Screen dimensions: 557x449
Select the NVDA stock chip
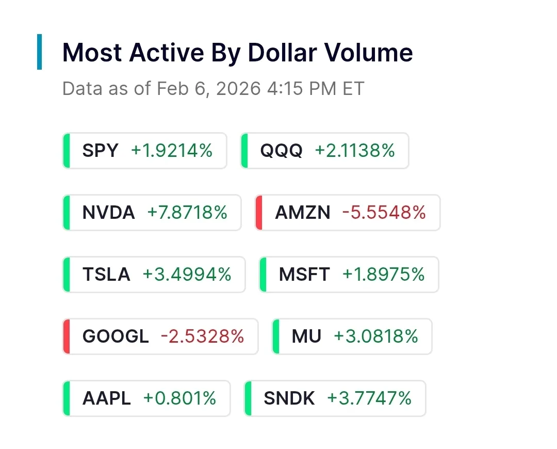[x=152, y=213]
